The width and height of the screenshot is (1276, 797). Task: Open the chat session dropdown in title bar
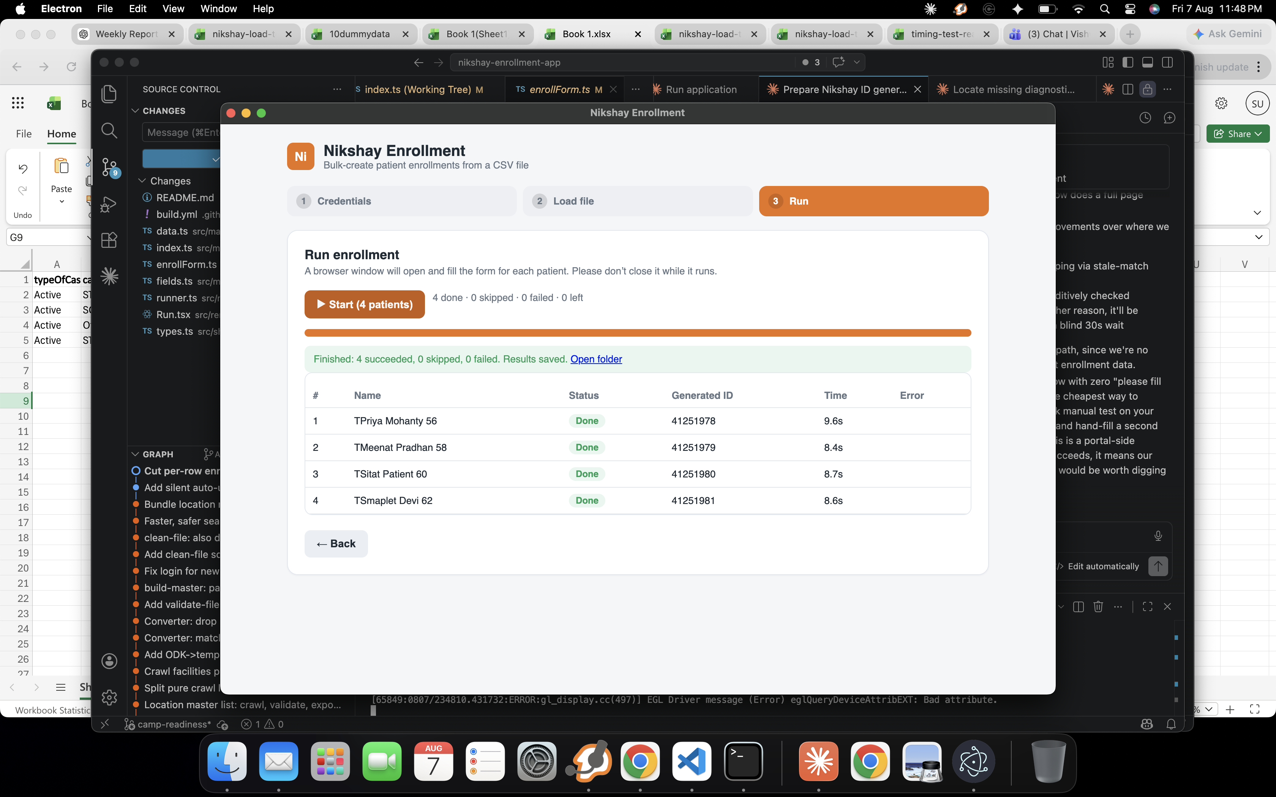857,62
